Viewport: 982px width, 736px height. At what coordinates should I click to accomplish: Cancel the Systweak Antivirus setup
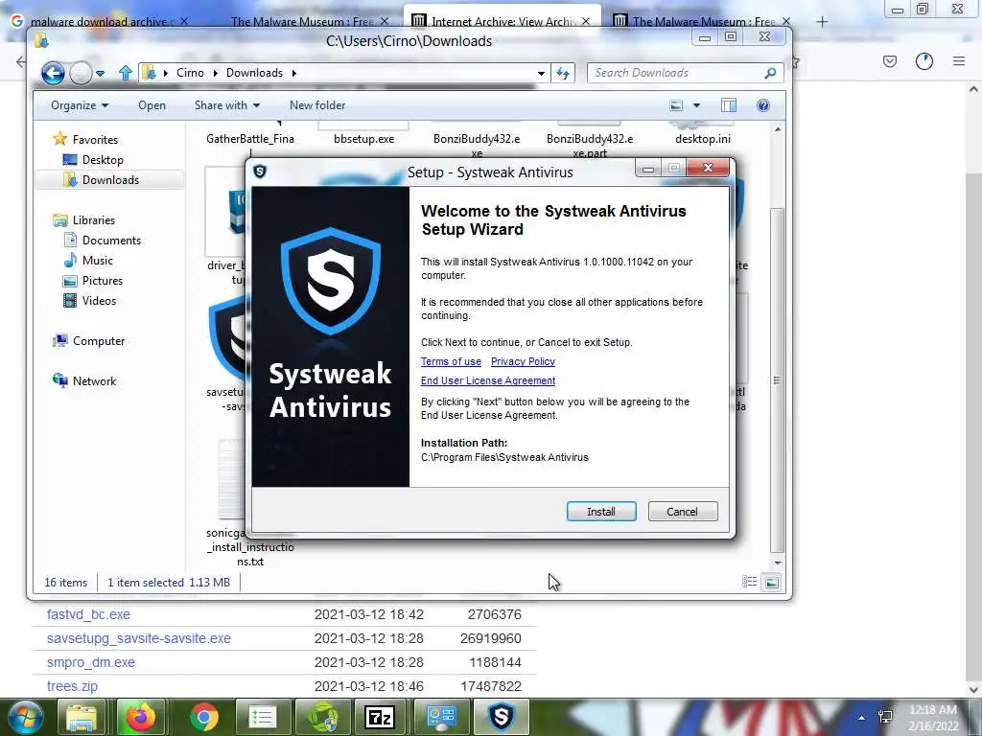[683, 512]
